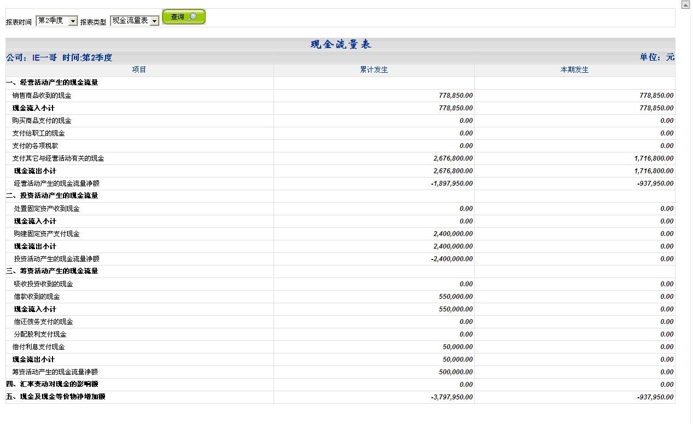Screen dimensions: 693x424
Task: Select row 购买商品支付的现金
Action: coord(340,121)
